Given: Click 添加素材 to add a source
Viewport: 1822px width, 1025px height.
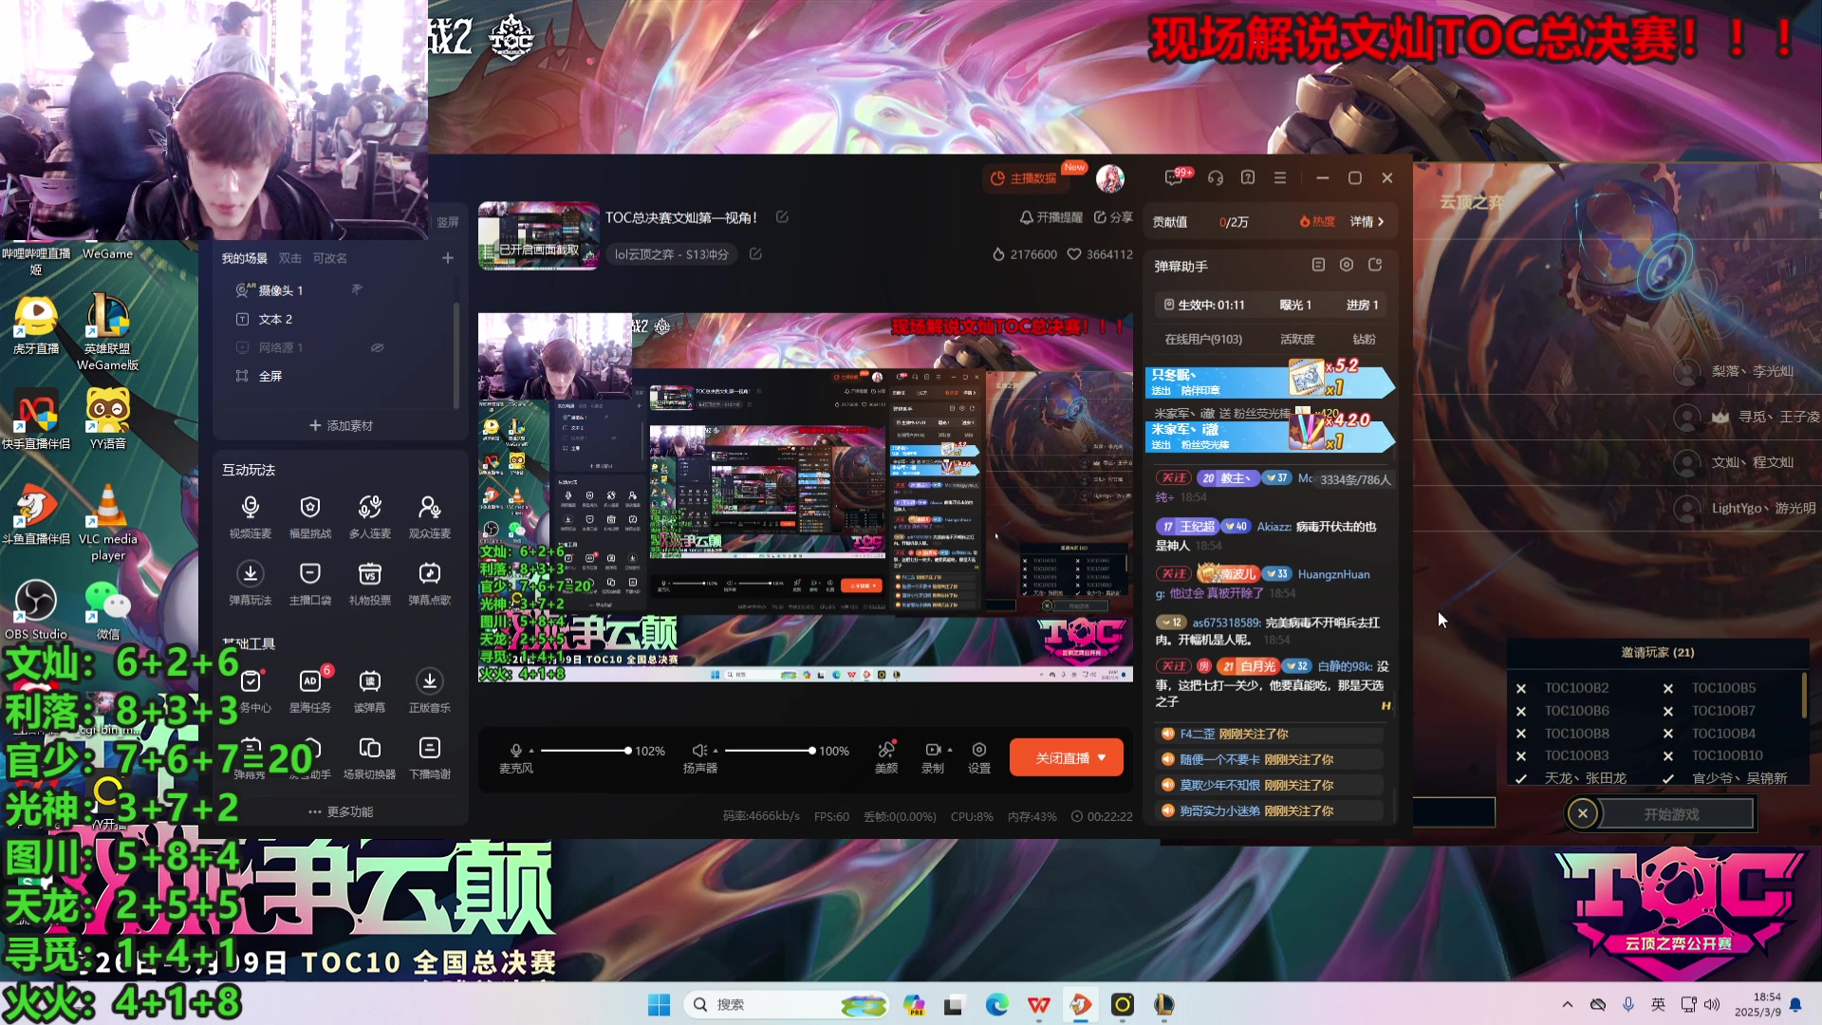Looking at the screenshot, I should pos(340,425).
